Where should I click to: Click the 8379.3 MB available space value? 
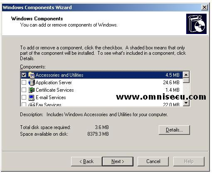(98, 134)
